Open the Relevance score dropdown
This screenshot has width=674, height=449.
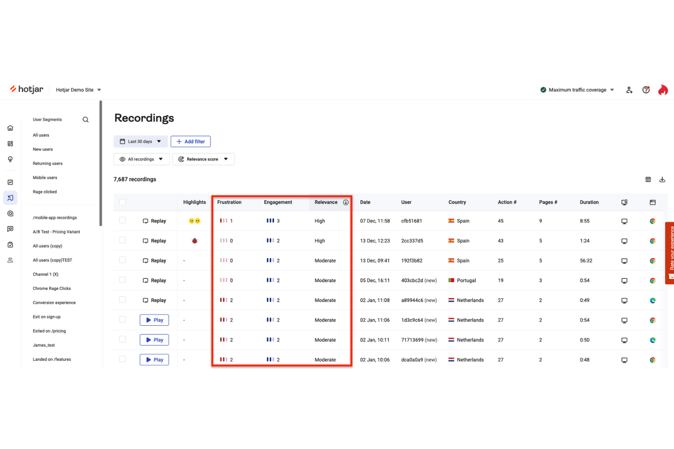point(204,159)
